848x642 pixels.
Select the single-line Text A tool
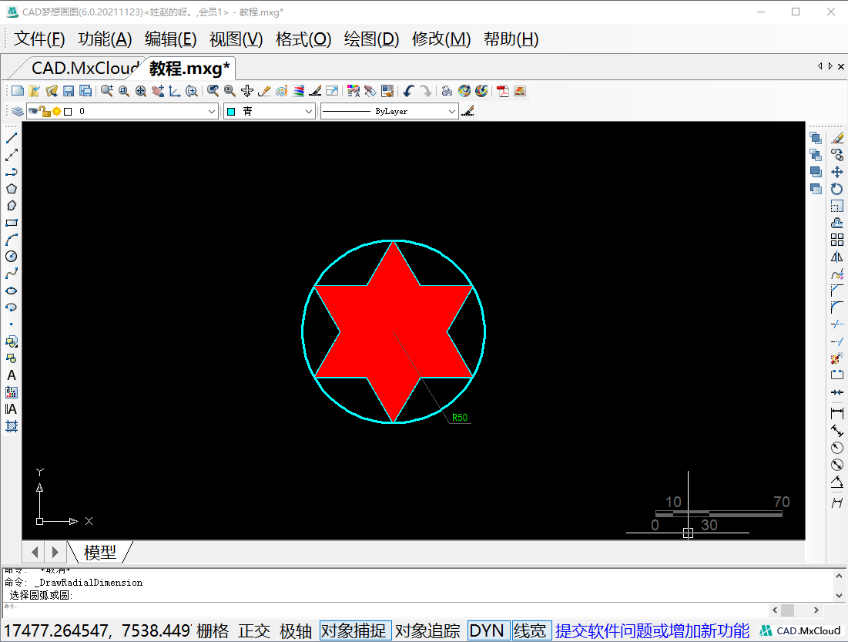click(x=12, y=375)
